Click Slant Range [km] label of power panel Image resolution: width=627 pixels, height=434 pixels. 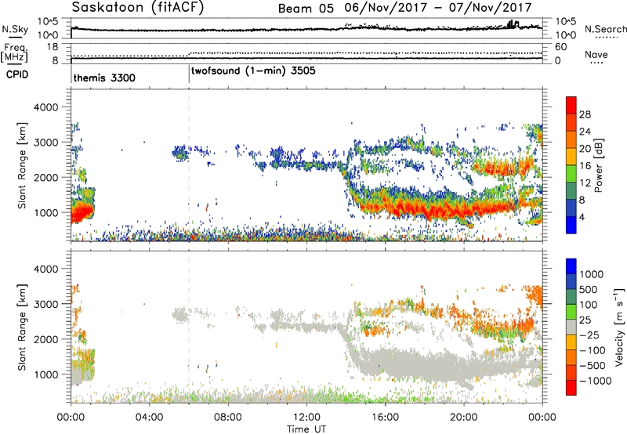point(22,165)
